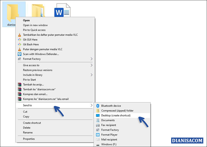This screenshot has height=147, width=207.
Task: Click the Windows (F:) drive icon
Action: pyautogui.click(x=98, y=145)
